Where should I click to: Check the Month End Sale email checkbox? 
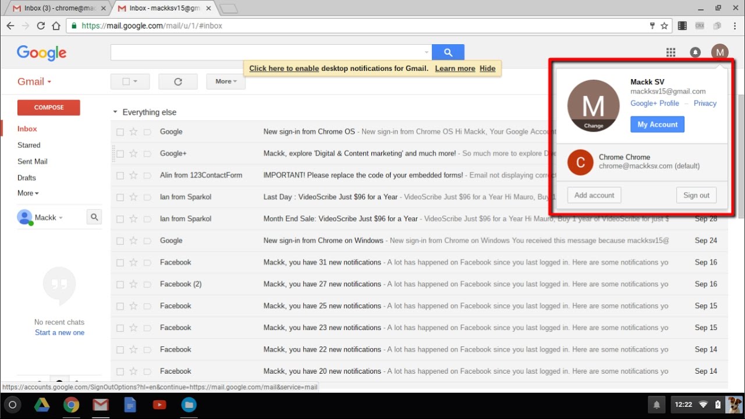pyautogui.click(x=120, y=219)
